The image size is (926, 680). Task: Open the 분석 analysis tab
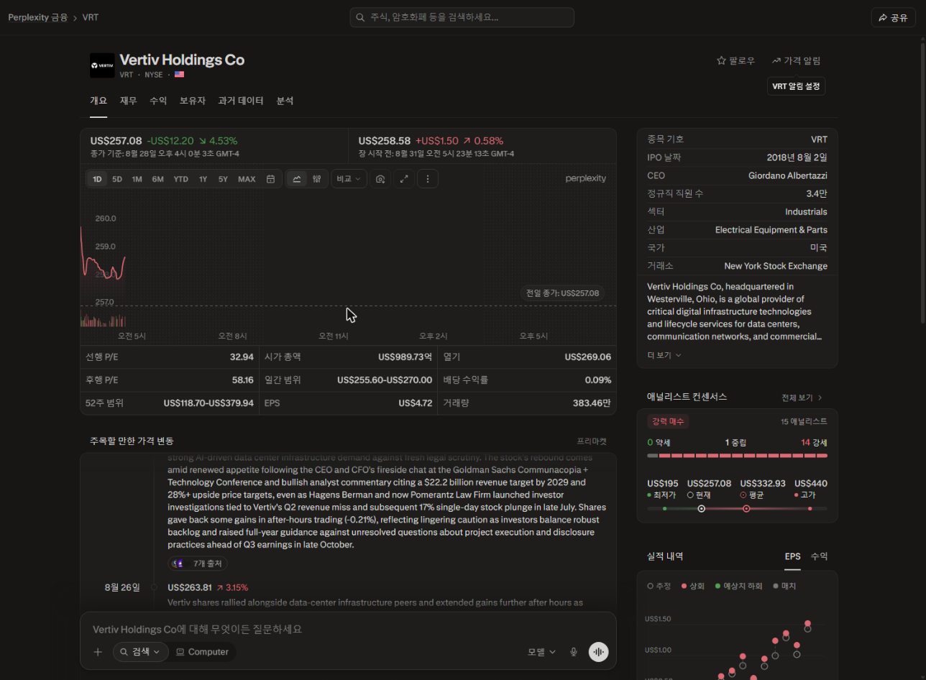pyautogui.click(x=285, y=101)
